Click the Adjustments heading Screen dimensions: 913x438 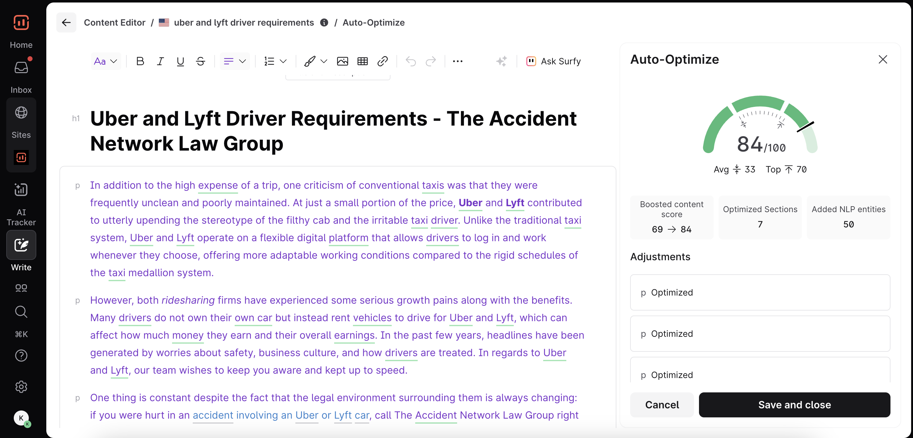click(660, 257)
